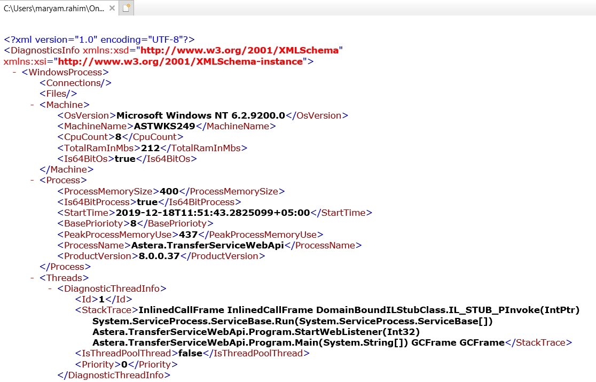Click the Program.Main stack trace line
The image size is (596, 382).
(x=299, y=342)
